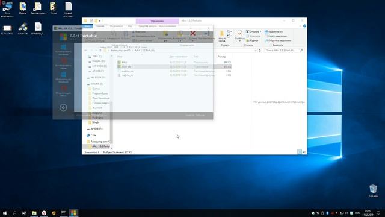Open the Средства работы с приложениями tab
385x217 pixels.
(x=157, y=26)
